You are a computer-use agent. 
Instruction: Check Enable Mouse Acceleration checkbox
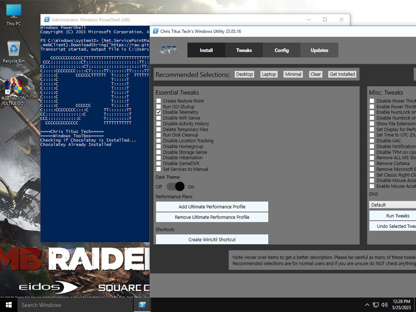click(x=372, y=186)
